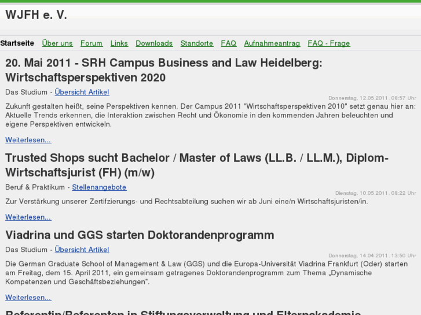The height and width of the screenshot is (315, 421).
Task: Click the paragraph starting Die German Graduate School
Action: tap(207, 273)
